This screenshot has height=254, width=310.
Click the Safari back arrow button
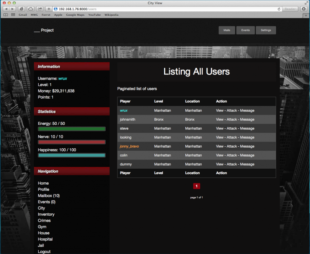coord(6,9)
